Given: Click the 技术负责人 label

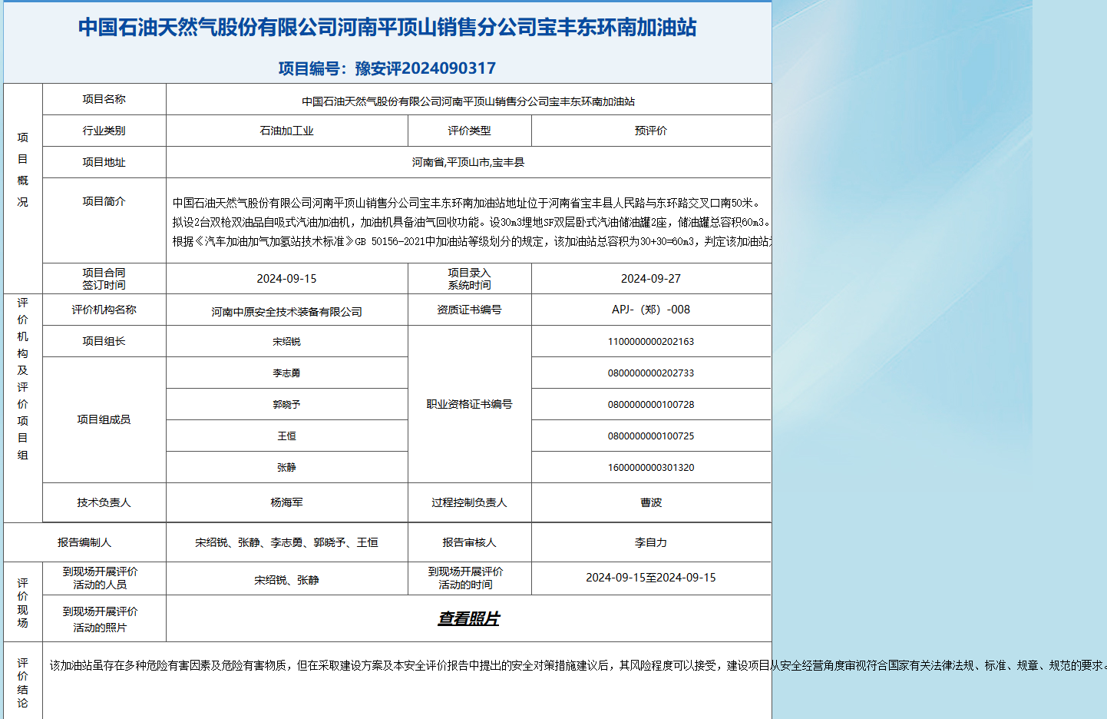Looking at the screenshot, I should pyautogui.click(x=104, y=502).
